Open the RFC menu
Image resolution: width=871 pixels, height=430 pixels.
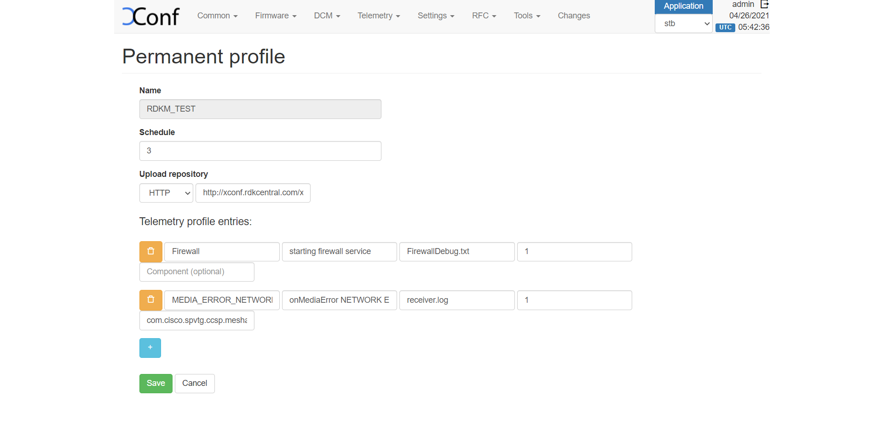[x=484, y=16]
